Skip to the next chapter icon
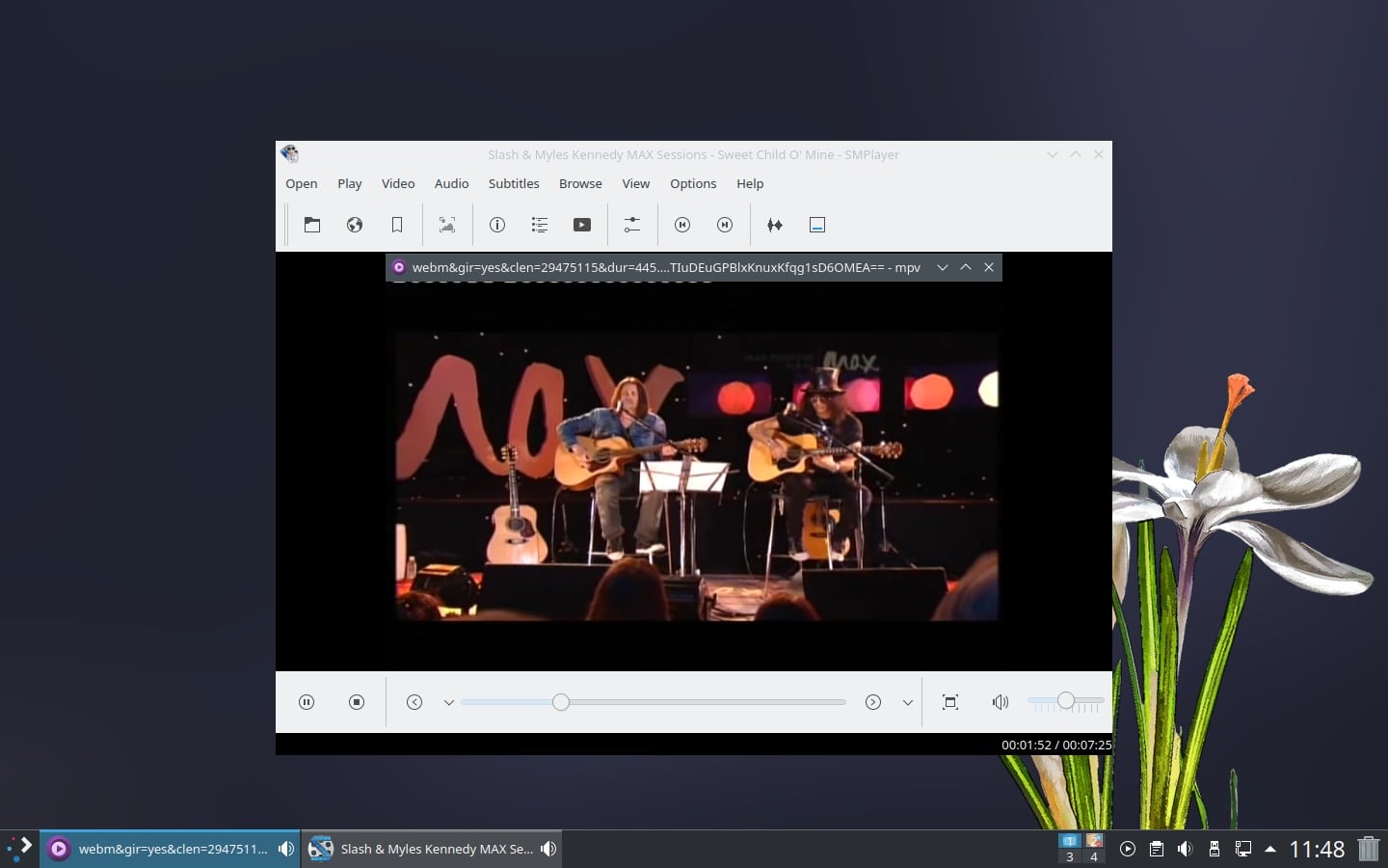The height and width of the screenshot is (868, 1388). [724, 225]
